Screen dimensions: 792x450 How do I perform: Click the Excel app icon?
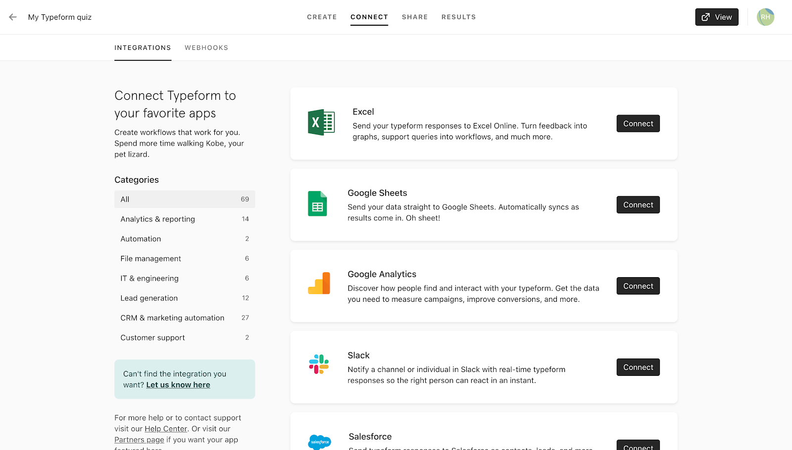pyautogui.click(x=321, y=123)
